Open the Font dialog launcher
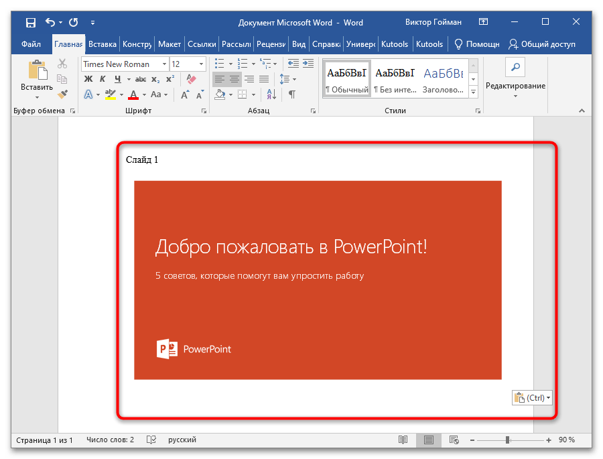This screenshot has width=603, height=459. click(204, 111)
